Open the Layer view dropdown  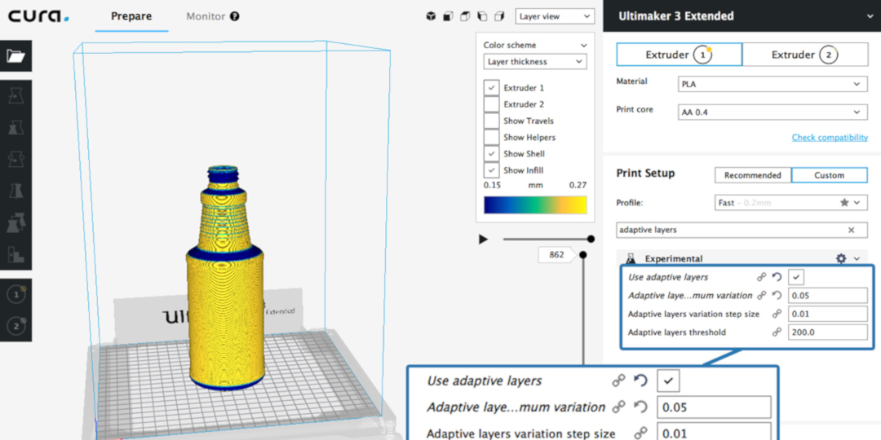point(555,16)
